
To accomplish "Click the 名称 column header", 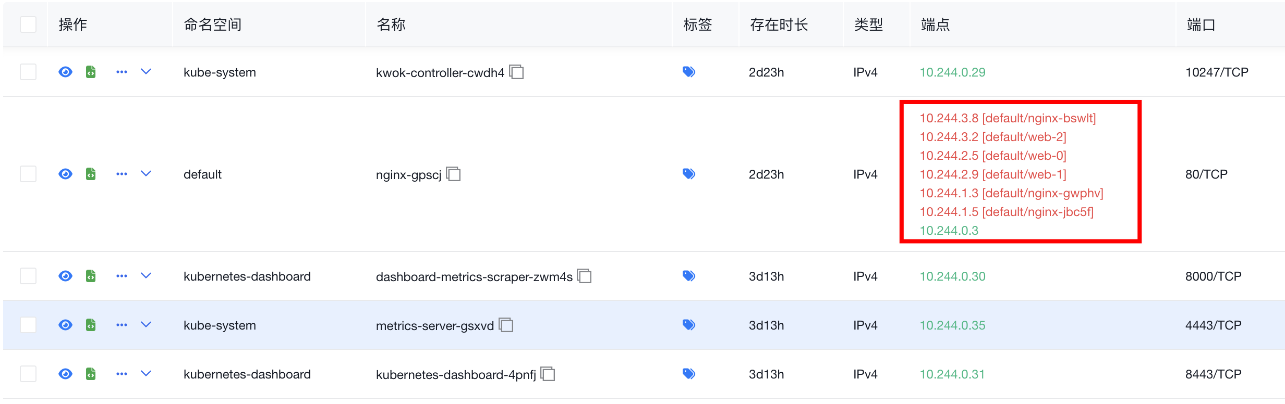I will click(x=391, y=24).
